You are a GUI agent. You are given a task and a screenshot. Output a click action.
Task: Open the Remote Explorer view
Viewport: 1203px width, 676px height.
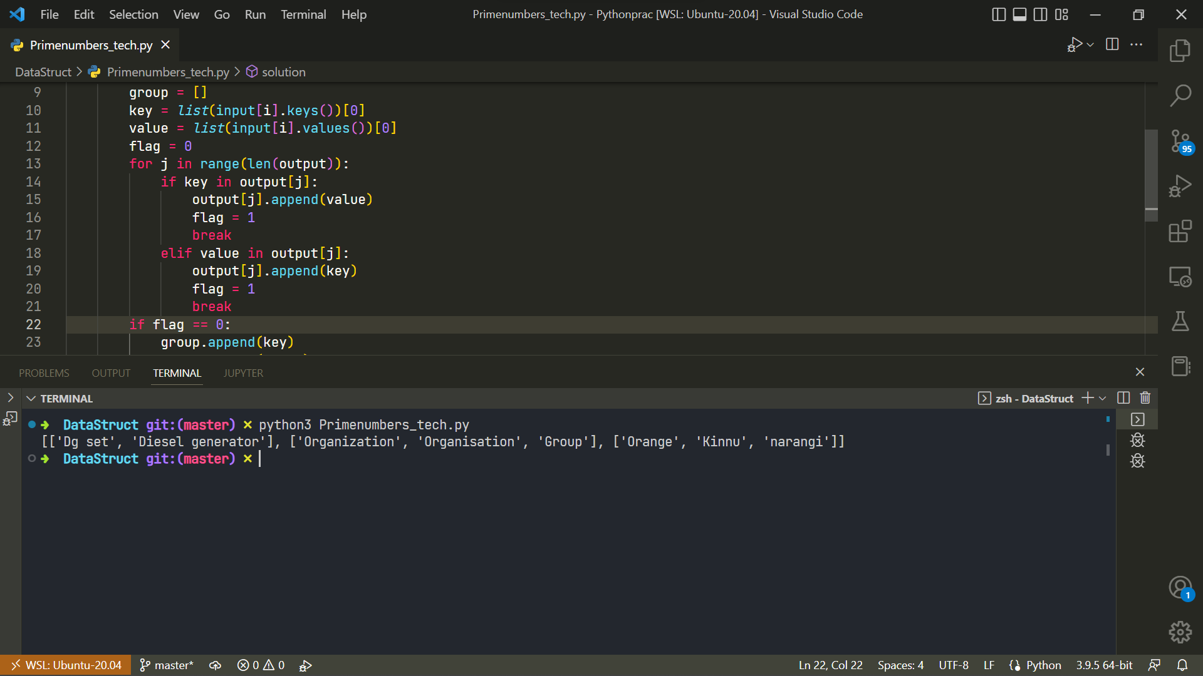[x=1180, y=277]
